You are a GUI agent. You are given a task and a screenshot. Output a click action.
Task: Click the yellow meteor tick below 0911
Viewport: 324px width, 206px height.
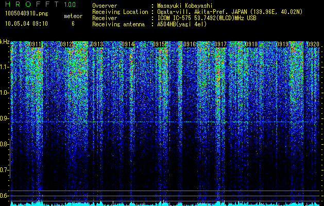(x=39, y=203)
